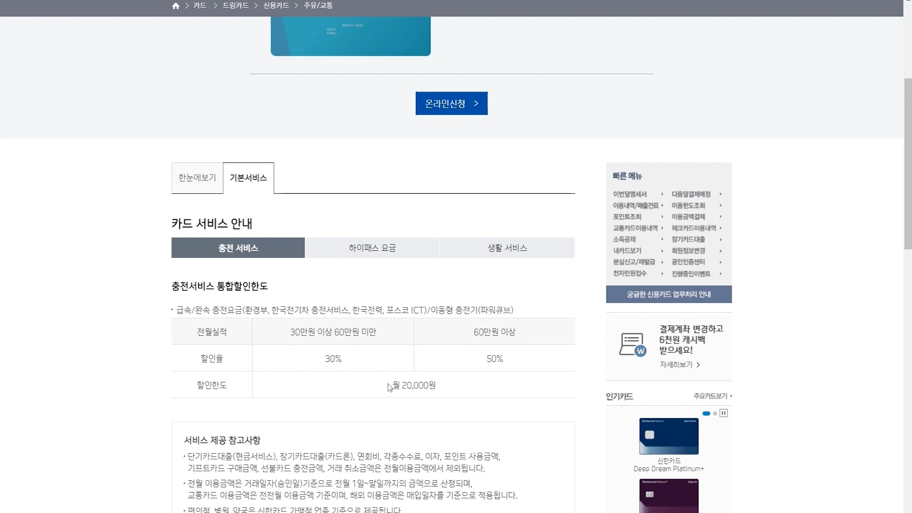Open 궁금한 신용카드 업무처리 안내 banner
Screen dimensions: 912x513
click(669, 294)
